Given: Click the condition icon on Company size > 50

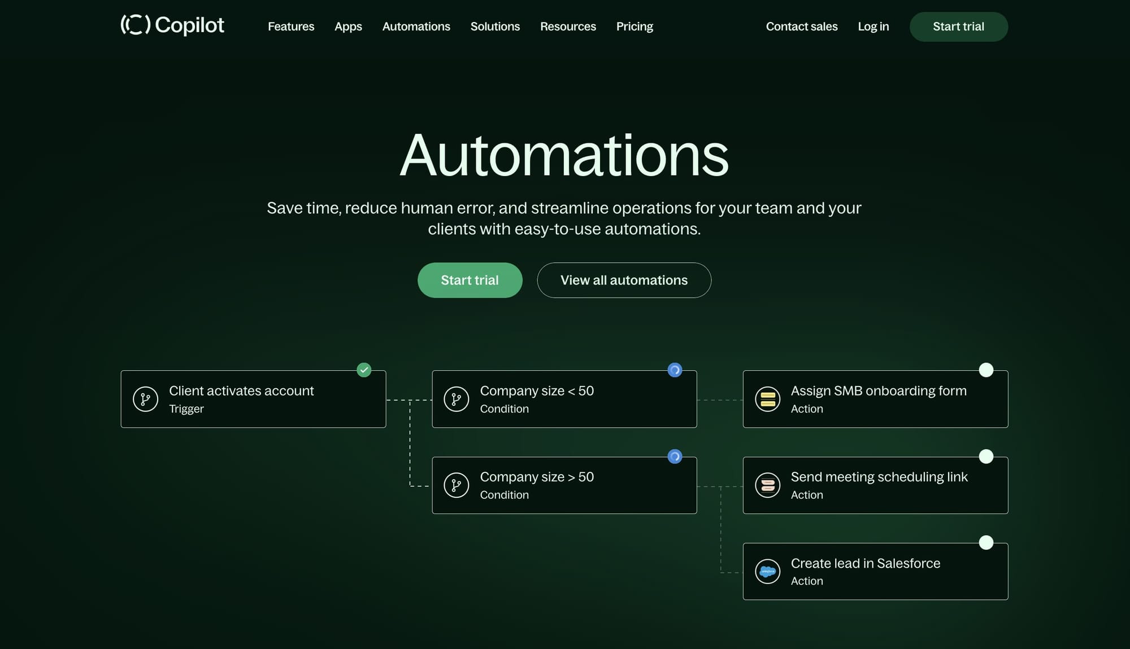Looking at the screenshot, I should tap(457, 485).
